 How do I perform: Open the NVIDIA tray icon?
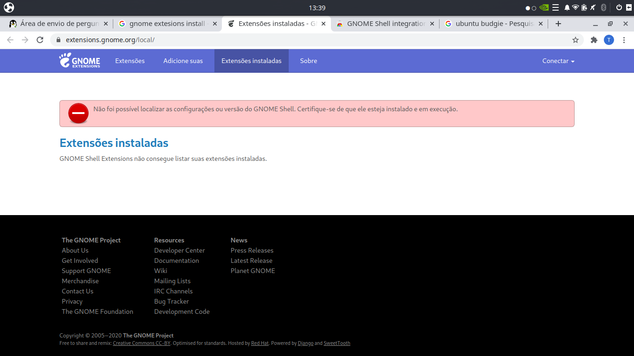pos(544,7)
